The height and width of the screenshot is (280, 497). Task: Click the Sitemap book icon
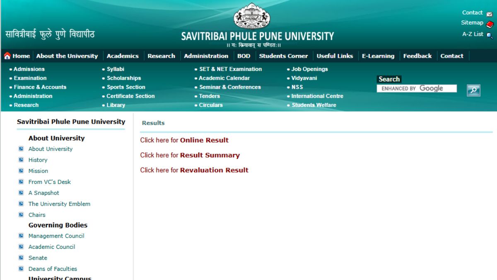(x=490, y=24)
